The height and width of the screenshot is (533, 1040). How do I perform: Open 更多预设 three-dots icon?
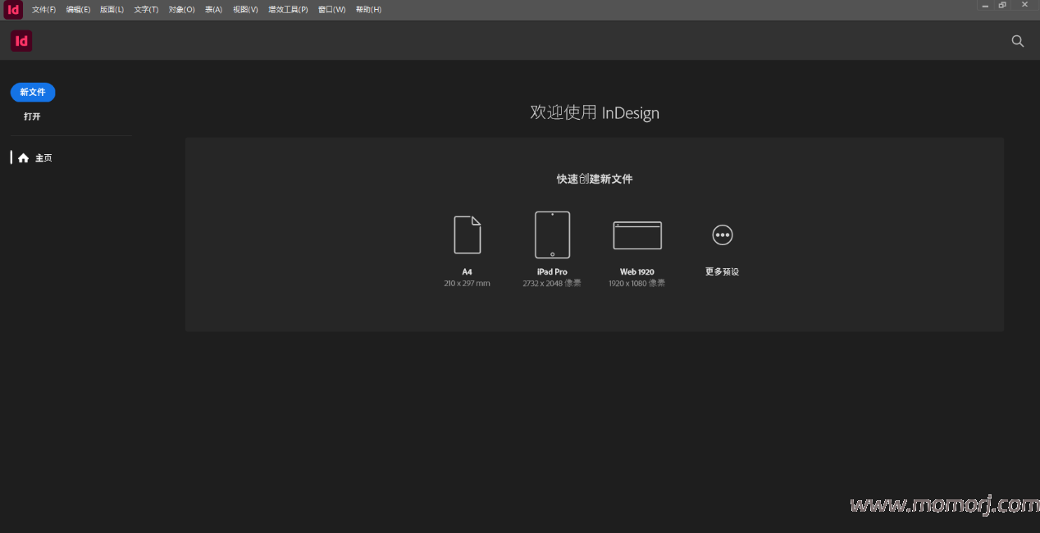(722, 235)
